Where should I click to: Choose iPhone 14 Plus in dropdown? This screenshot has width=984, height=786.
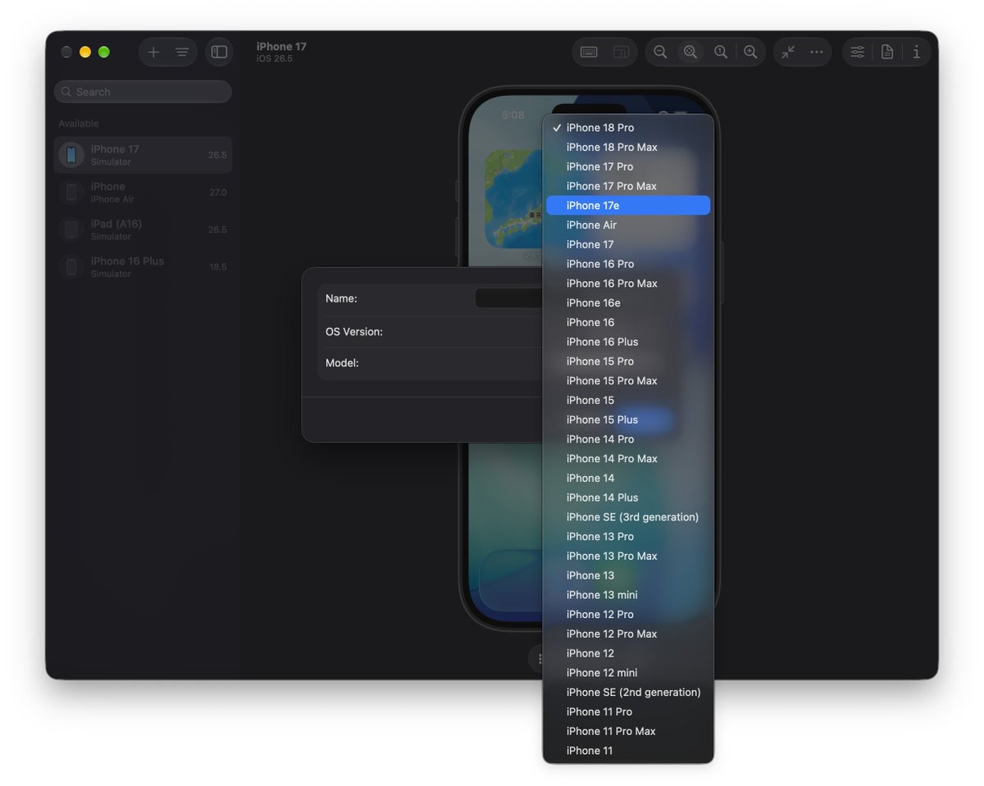point(628,497)
